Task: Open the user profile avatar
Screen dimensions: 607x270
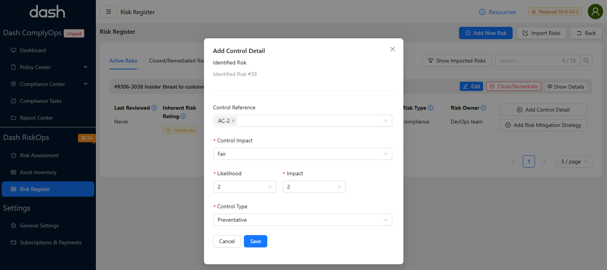Action: point(595,12)
